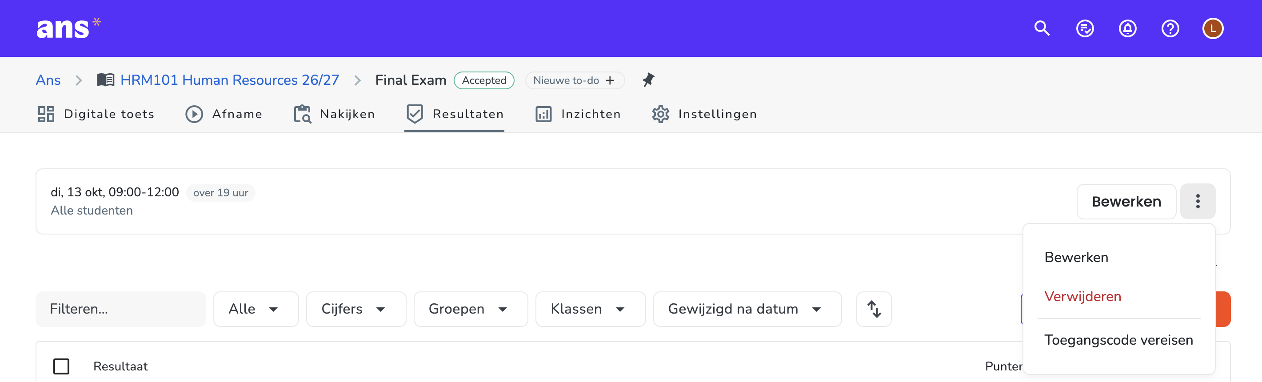This screenshot has height=382, width=1262.
Task: Switch to the Digitale toets tab
Action: click(x=96, y=114)
